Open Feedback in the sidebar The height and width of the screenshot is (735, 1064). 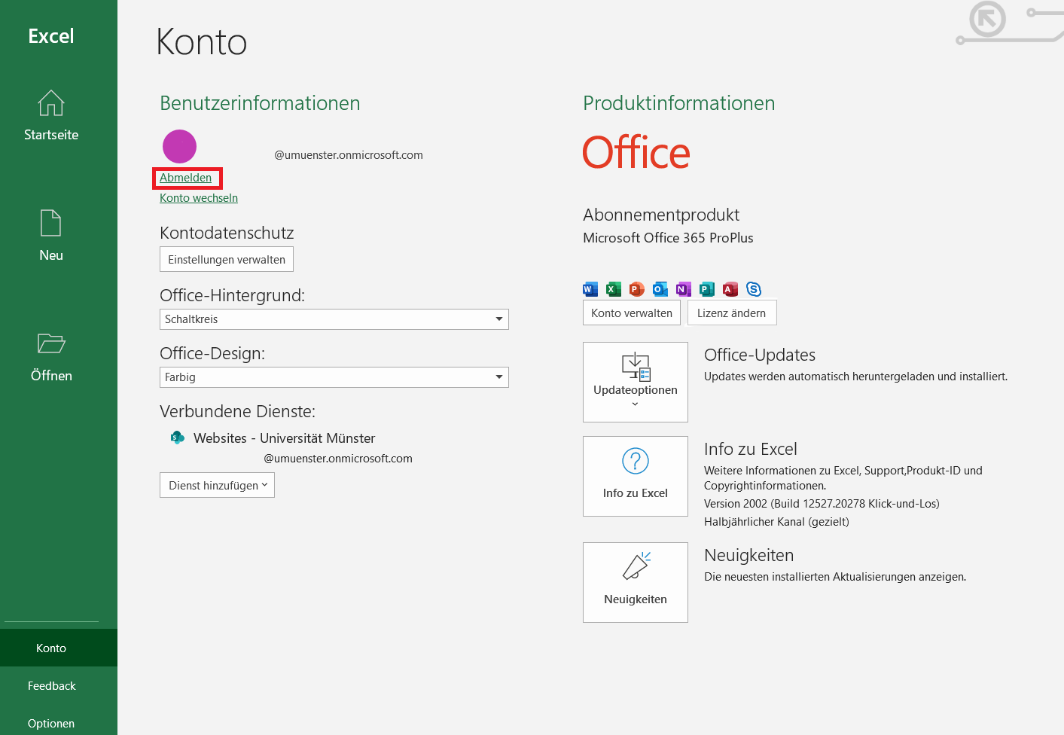(51, 685)
